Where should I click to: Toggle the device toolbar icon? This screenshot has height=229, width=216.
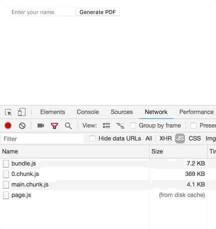coord(21,112)
